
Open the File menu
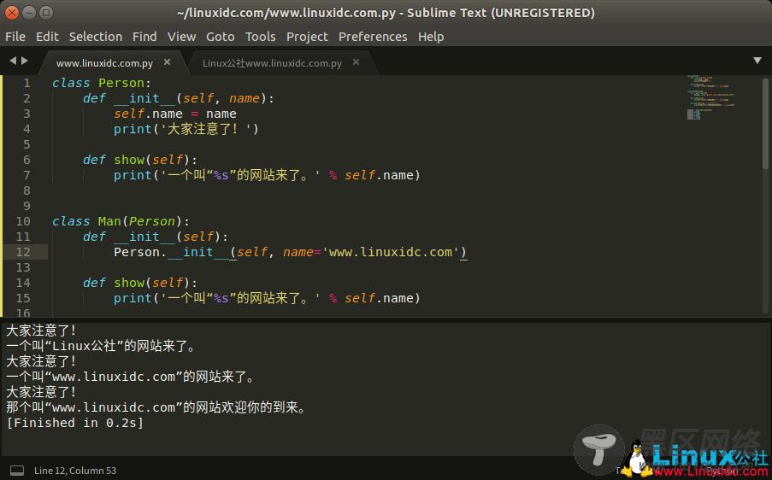point(15,37)
